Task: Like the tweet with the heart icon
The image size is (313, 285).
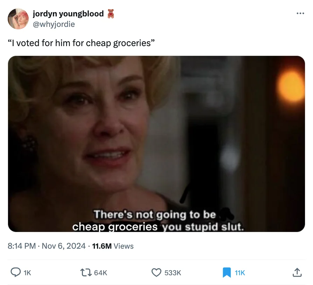Action: 156,272
